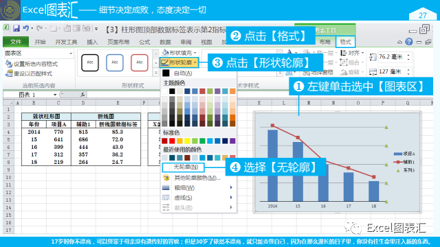The image size is (440, 247).
Task: Click the 其他轮廓颜色 palette icon
Action: [x=166, y=178]
